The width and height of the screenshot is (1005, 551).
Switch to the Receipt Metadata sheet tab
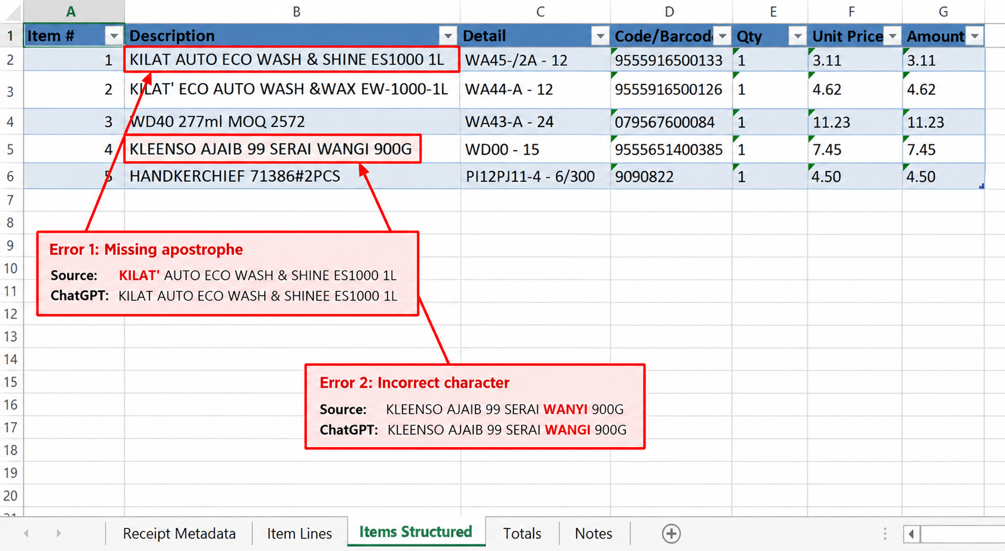tap(179, 533)
